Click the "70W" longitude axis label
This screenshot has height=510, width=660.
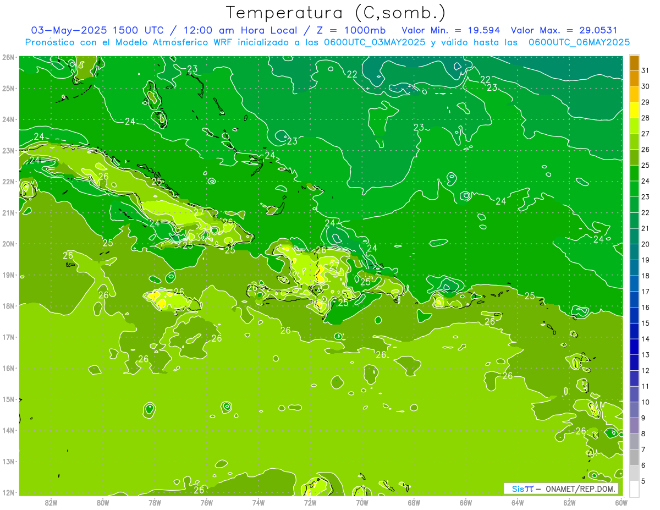(362, 502)
